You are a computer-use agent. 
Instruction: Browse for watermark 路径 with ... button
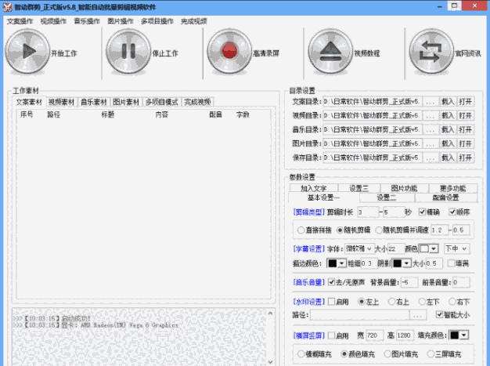coord(417,315)
